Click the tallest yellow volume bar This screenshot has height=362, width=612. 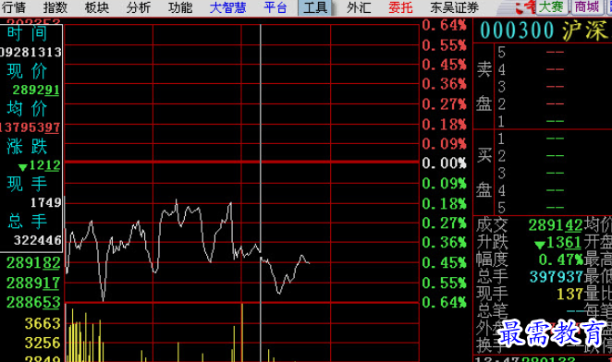point(242,332)
